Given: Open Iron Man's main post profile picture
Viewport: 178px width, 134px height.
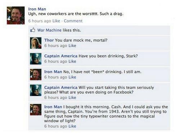Looking at the screenshot, I should coord(16,16).
